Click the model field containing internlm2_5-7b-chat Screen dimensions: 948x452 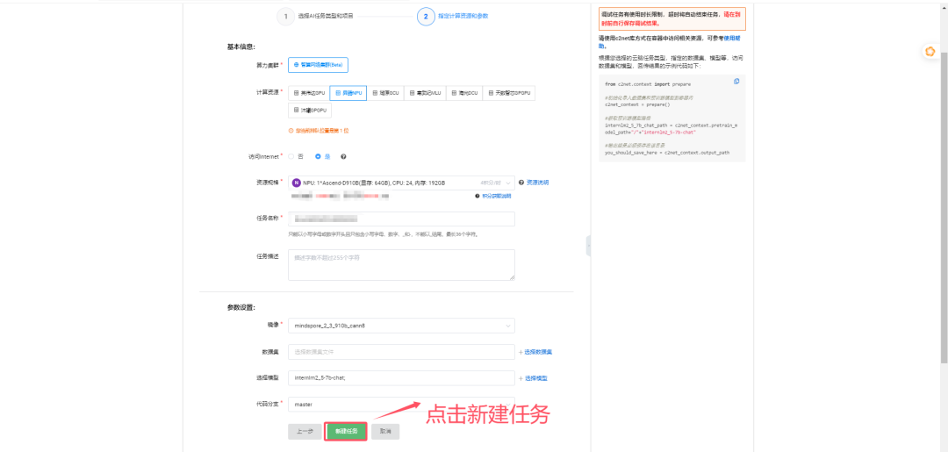coord(401,378)
